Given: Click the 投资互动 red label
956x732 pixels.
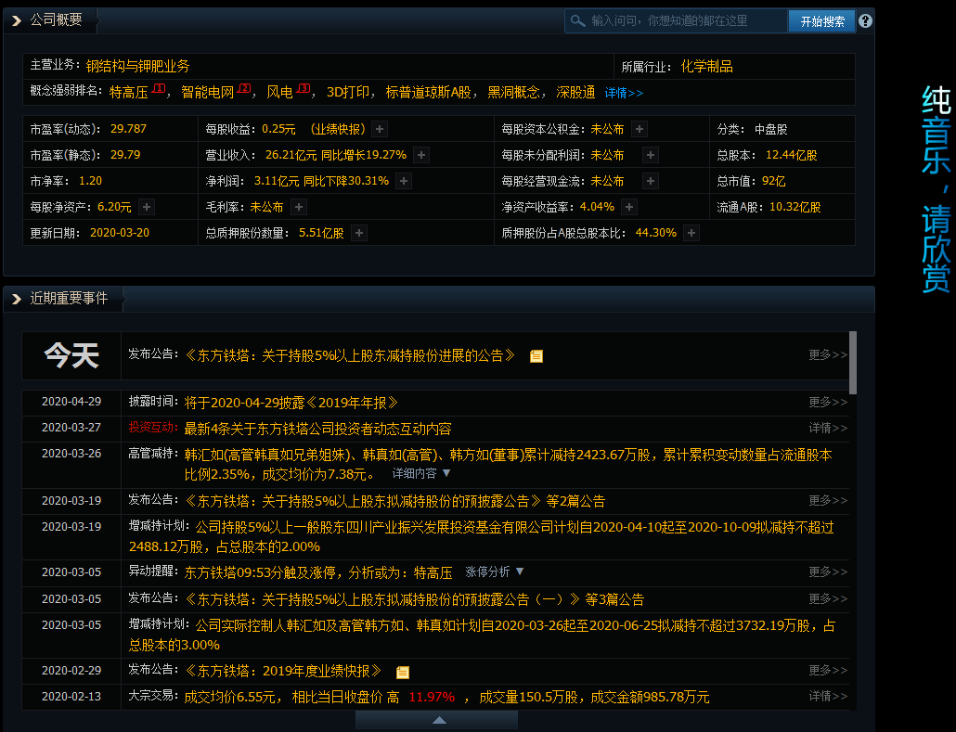Looking at the screenshot, I should pos(152,428).
